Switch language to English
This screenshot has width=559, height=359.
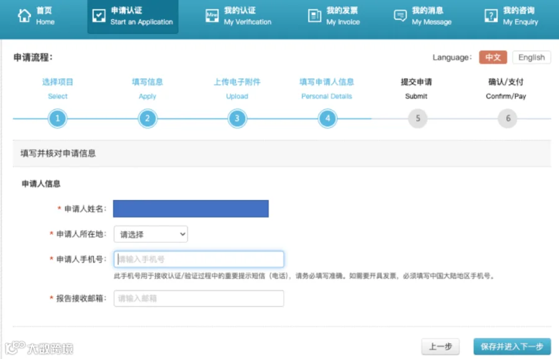(531, 57)
